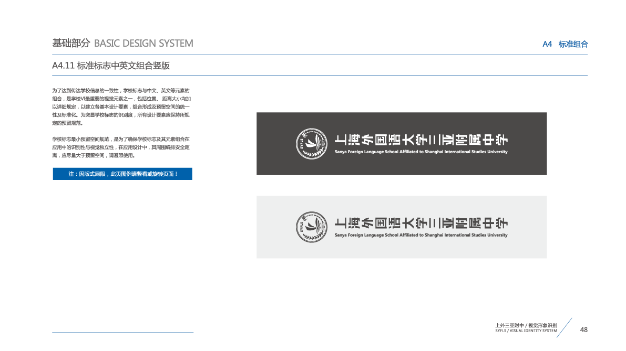Select the heading 基础部分 BASIC DESIGN SYSTEM

122,43
